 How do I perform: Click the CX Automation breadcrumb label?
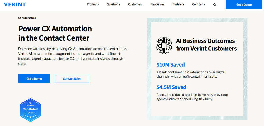(x=27, y=18)
